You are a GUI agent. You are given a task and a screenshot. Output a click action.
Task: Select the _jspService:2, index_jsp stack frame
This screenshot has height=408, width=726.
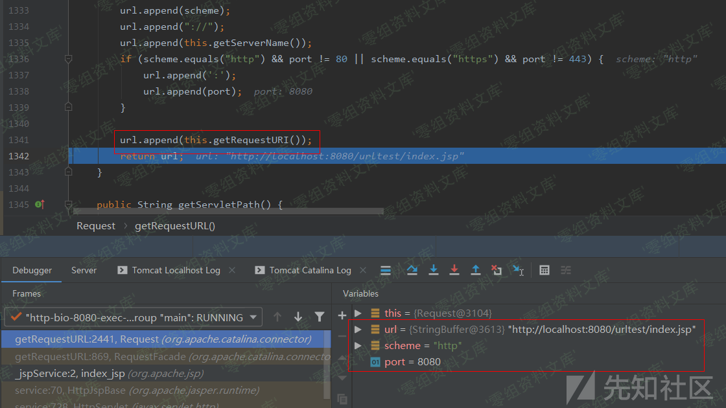click(x=109, y=374)
